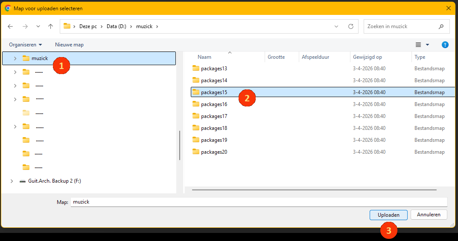458x241 pixels.
Task: Click the packages13 folder icon
Action: [196, 68]
